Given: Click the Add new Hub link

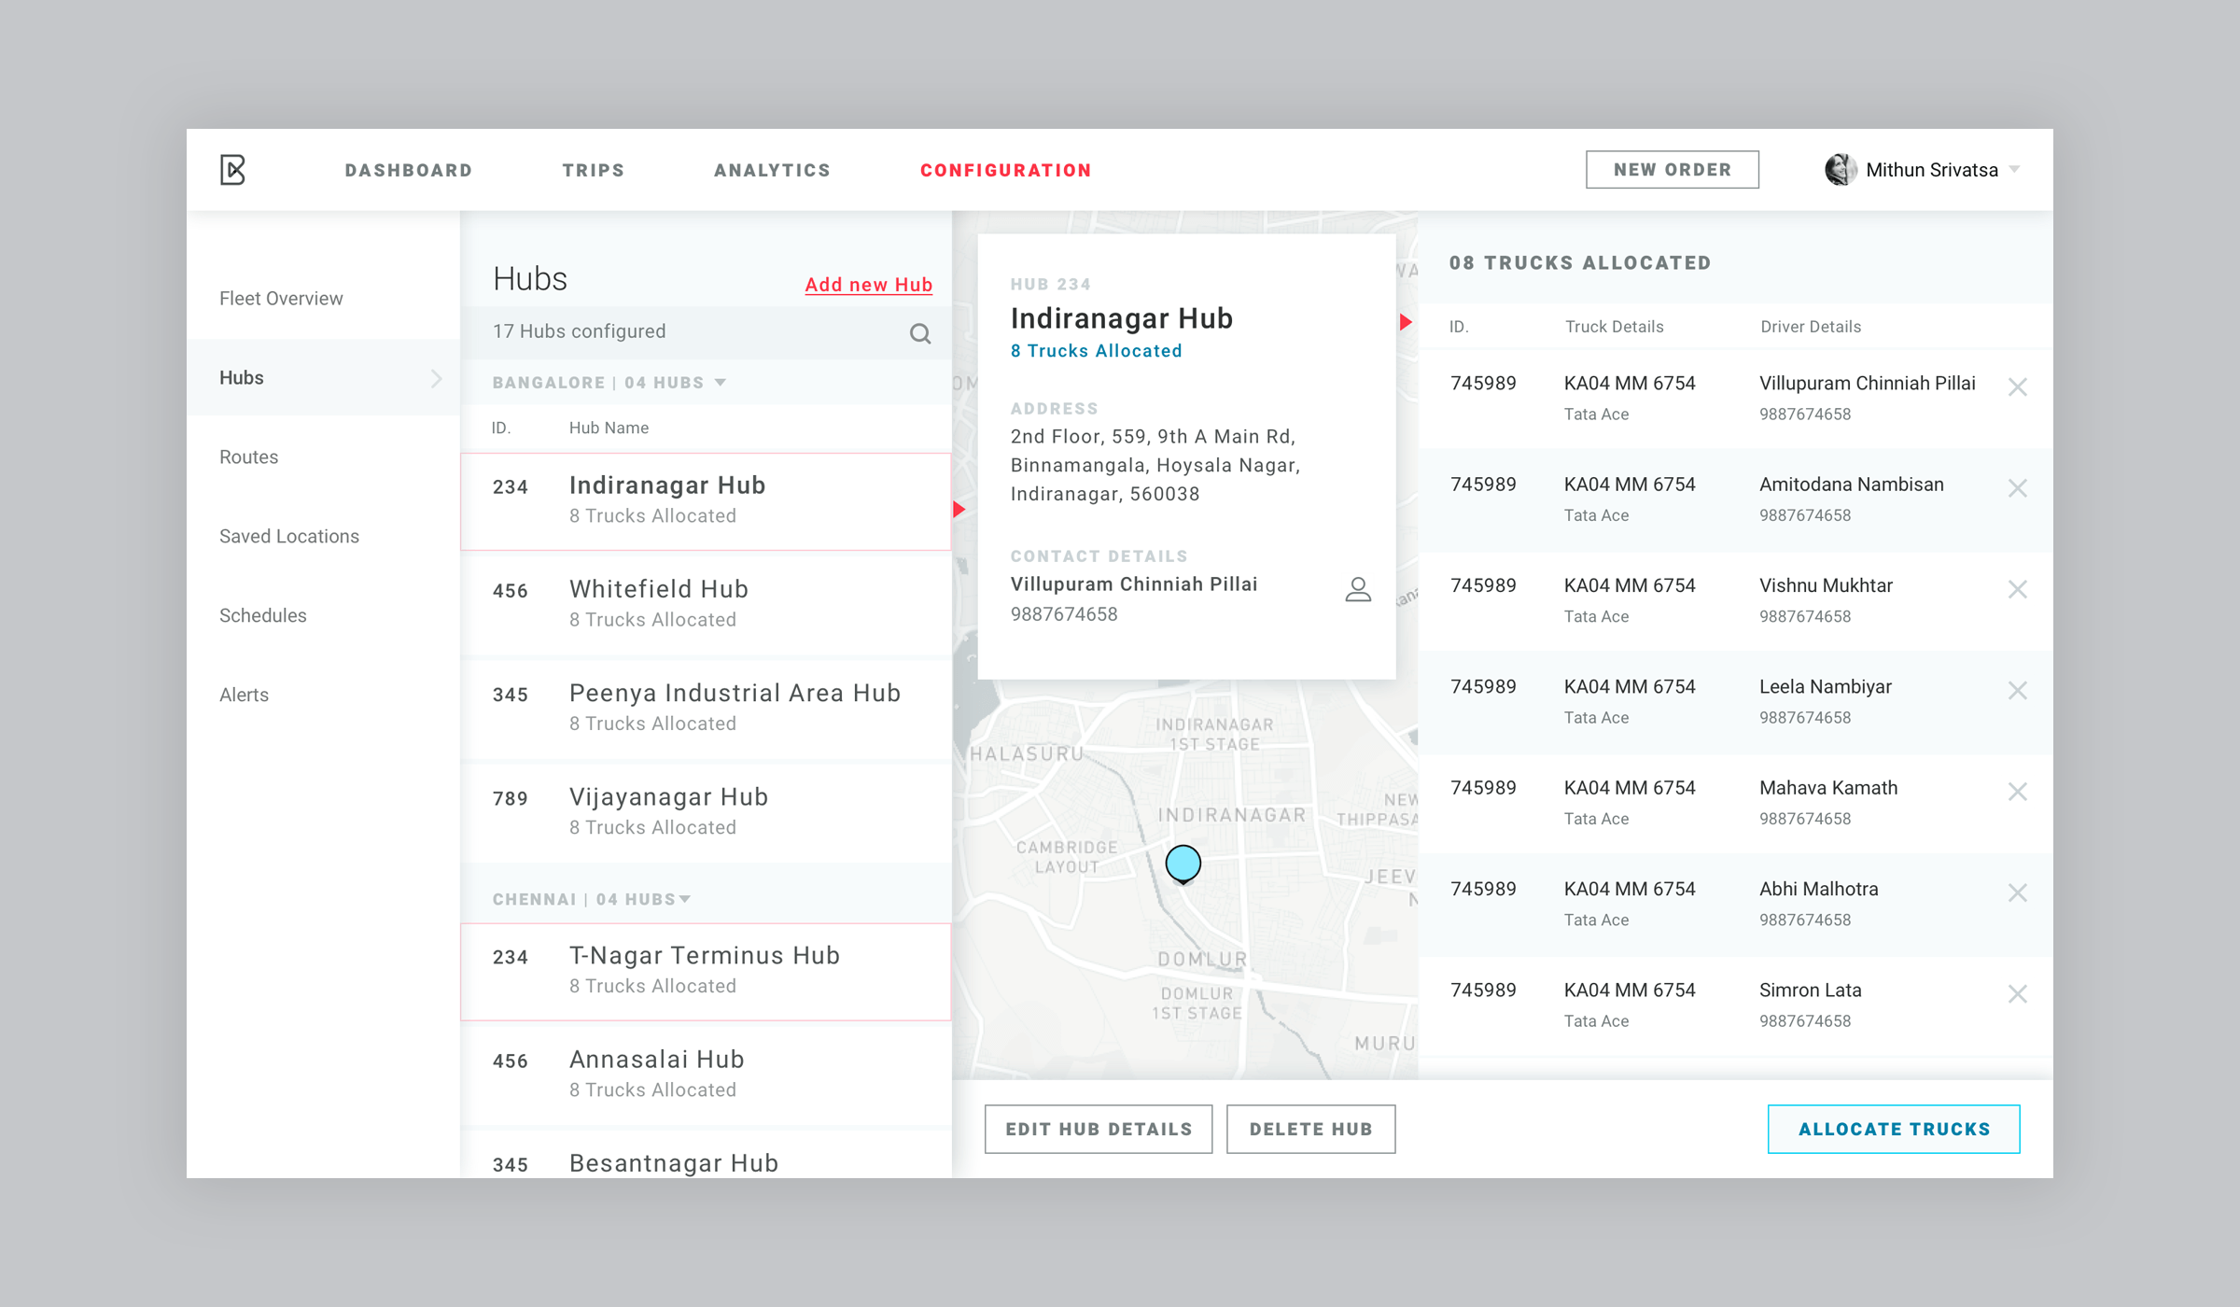Looking at the screenshot, I should pyautogui.click(x=868, y=283).
